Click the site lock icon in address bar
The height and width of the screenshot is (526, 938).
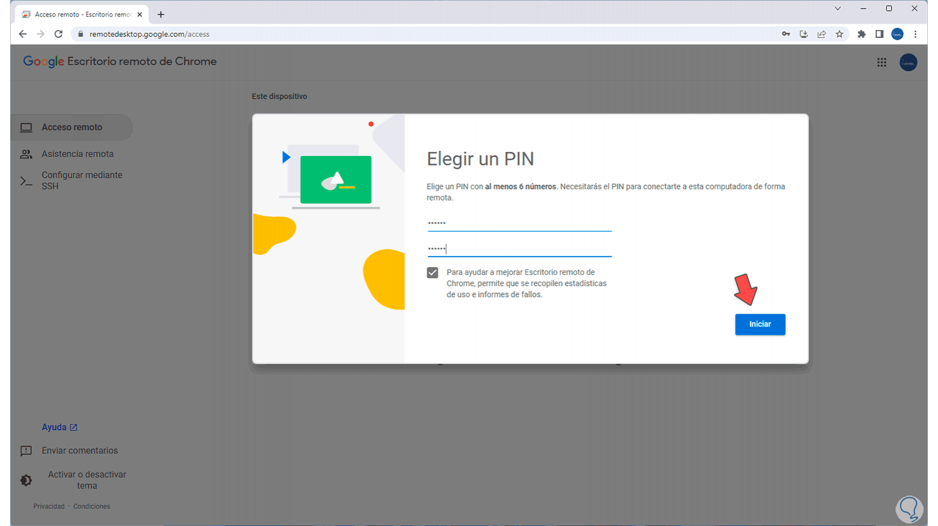pyautogui.click(x=81, y=34)
